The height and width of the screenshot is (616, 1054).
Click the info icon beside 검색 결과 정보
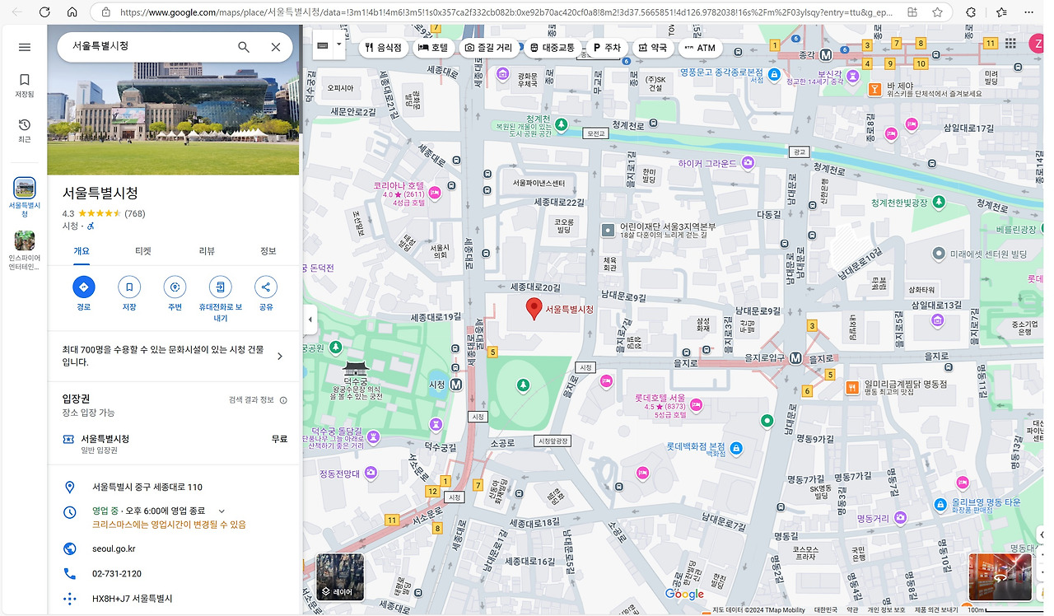(x=283, y=400)
